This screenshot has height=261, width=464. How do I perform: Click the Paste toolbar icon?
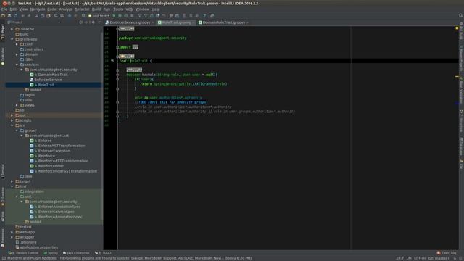(x=49, y=16)
